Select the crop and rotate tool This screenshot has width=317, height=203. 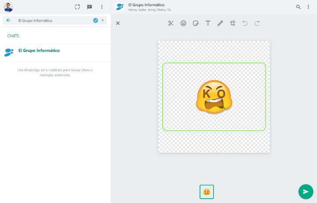point(232,23)
